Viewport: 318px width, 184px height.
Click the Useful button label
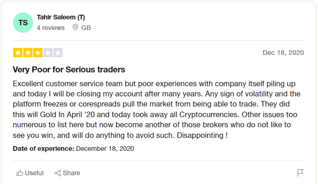(34, 173)
